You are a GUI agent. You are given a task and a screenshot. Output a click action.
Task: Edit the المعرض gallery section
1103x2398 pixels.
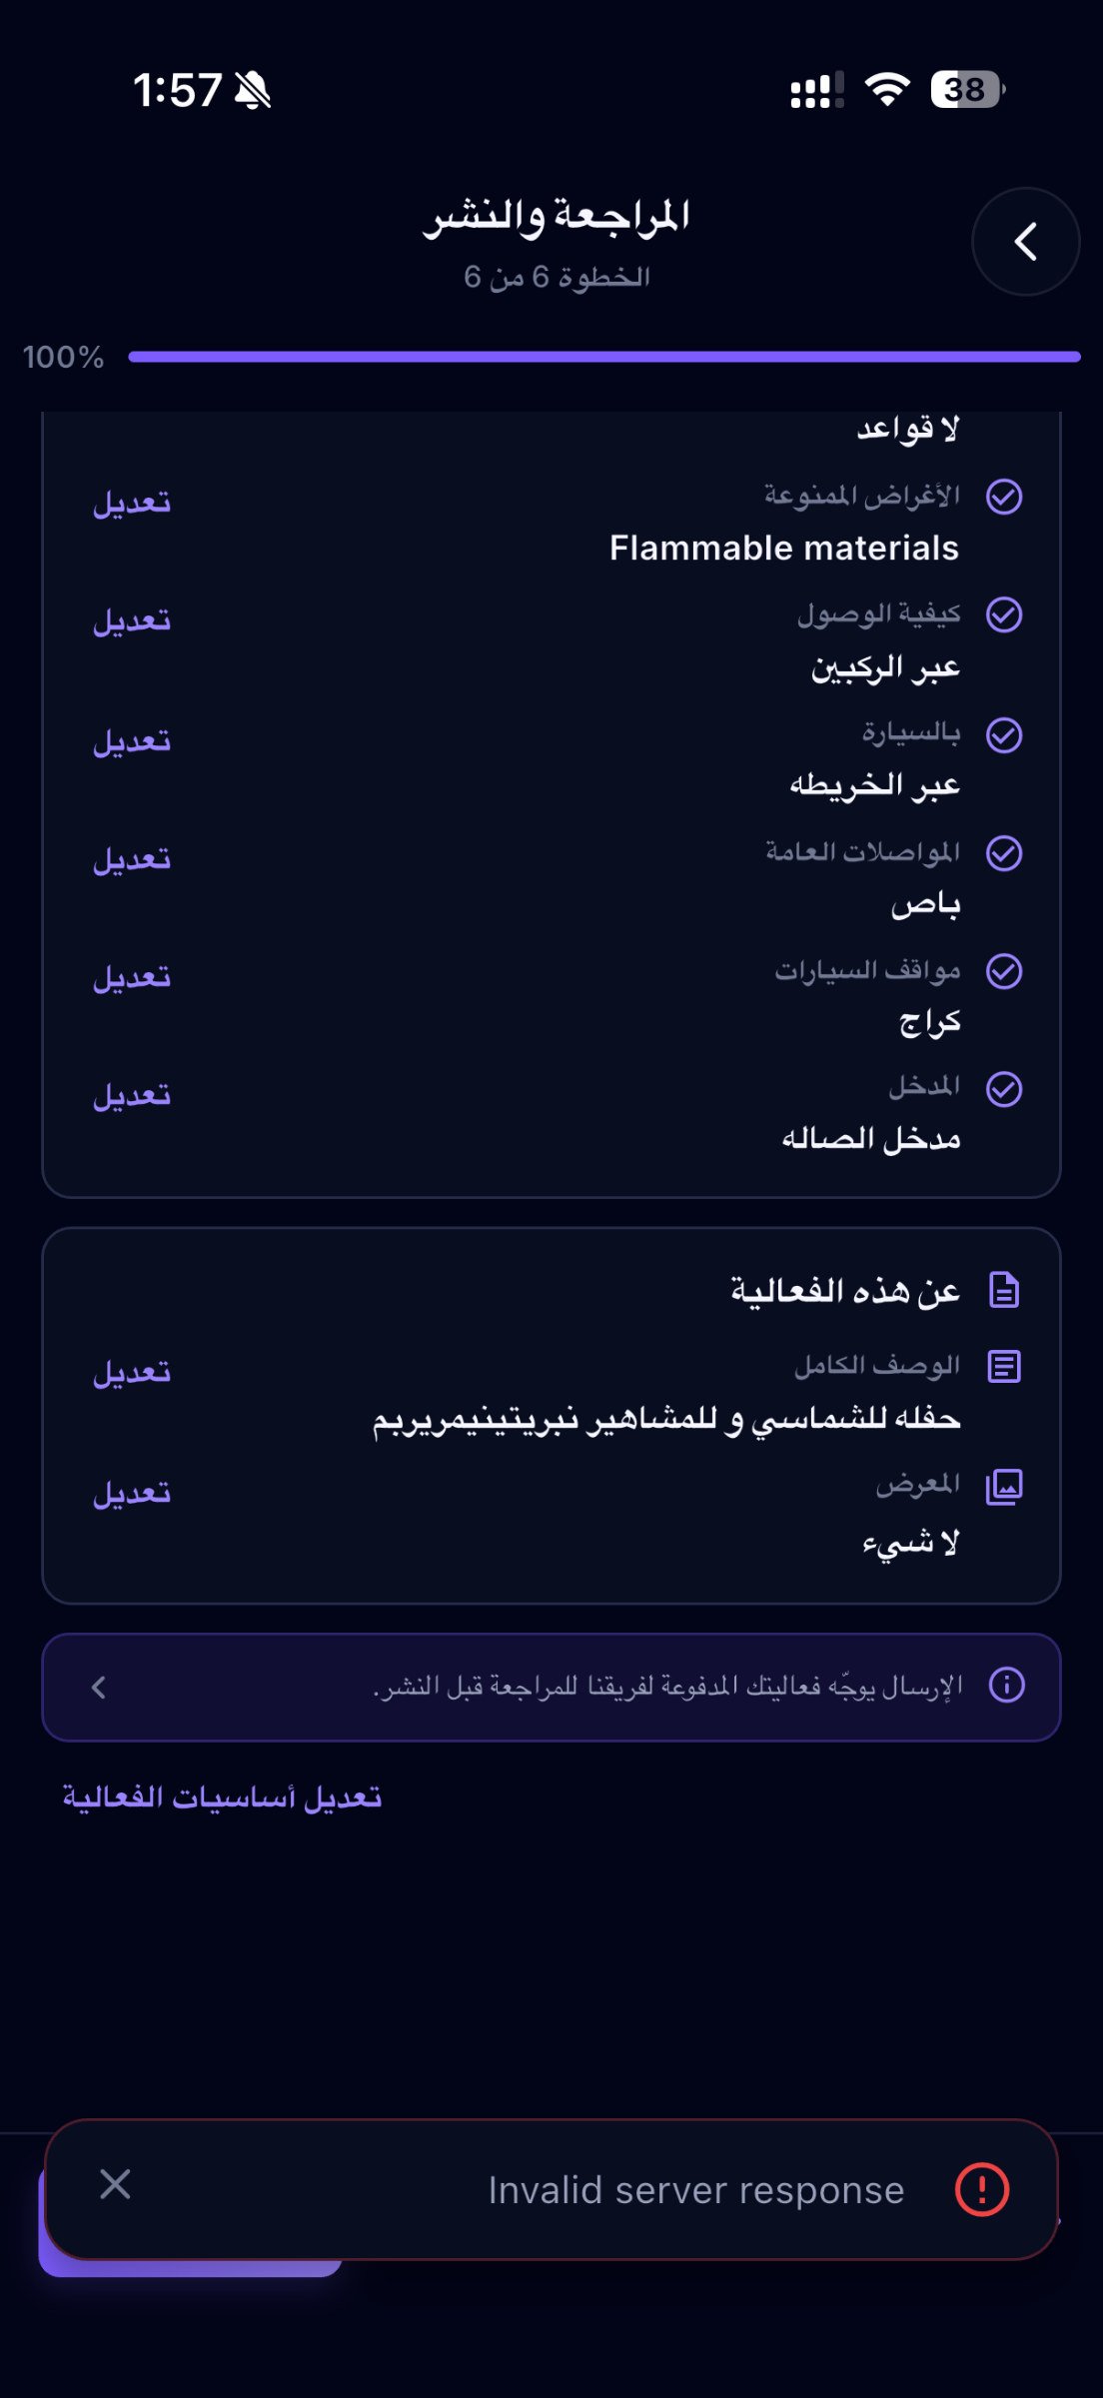pyautogui.click(x=132, y=1493)
